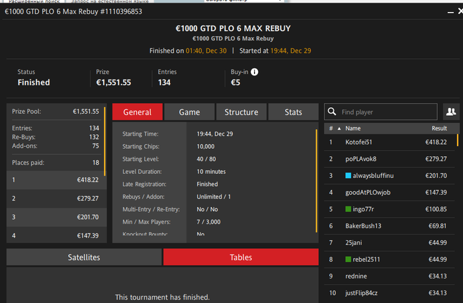Click the Tables button

[241, 257]
